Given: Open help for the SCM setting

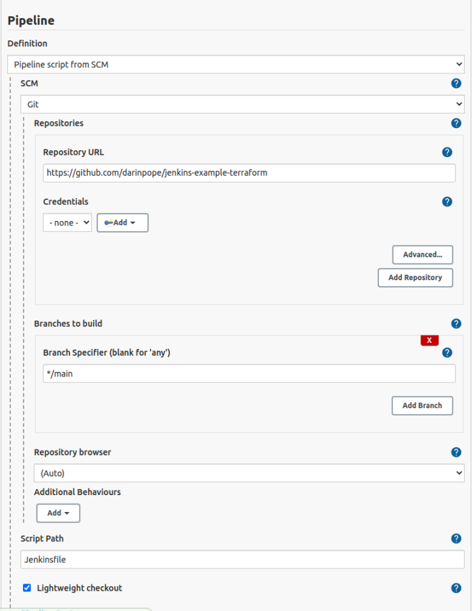Looking at the screenshot, I should [456, 84].
